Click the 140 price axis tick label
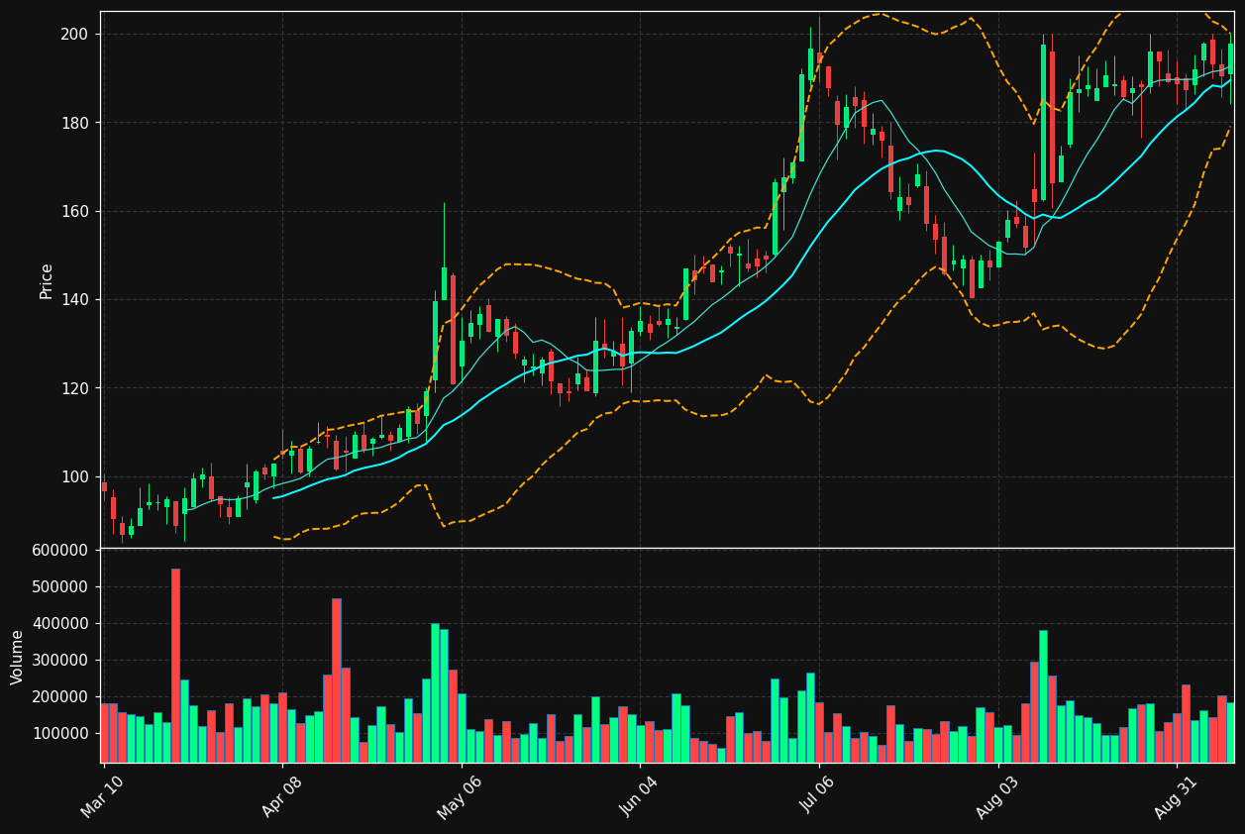1245x834 pixels. coord(75,300)
